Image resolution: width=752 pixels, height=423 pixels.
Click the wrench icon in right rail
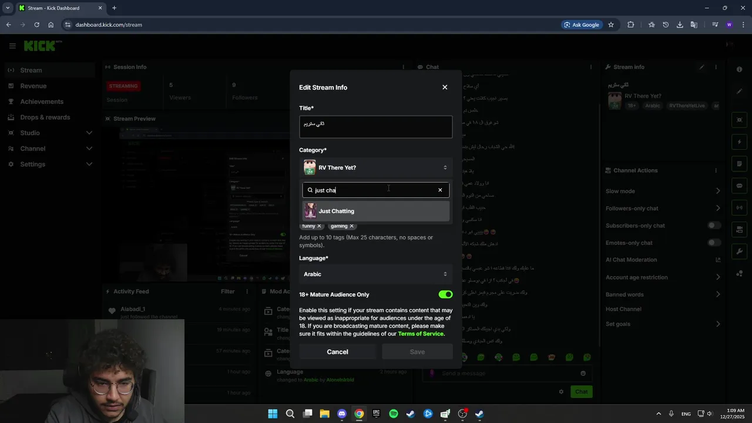point(740,251)
